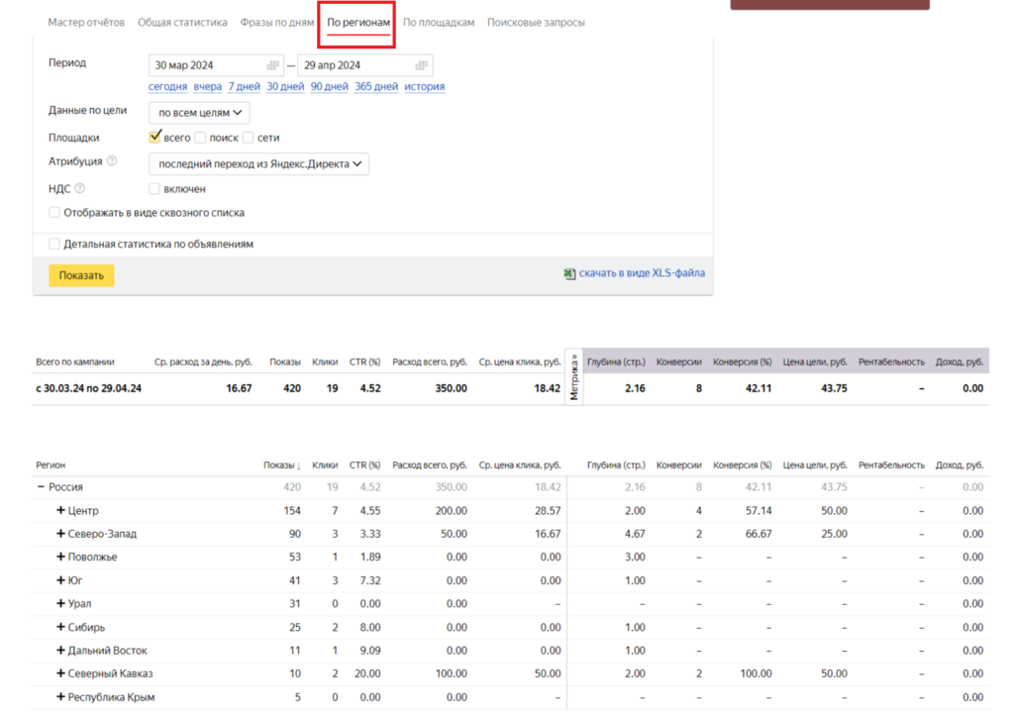Open the Общая статистика tab
1014x721 pixels.
182,22
